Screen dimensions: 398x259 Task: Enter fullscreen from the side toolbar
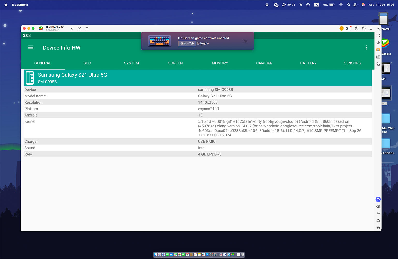(378, 35)
